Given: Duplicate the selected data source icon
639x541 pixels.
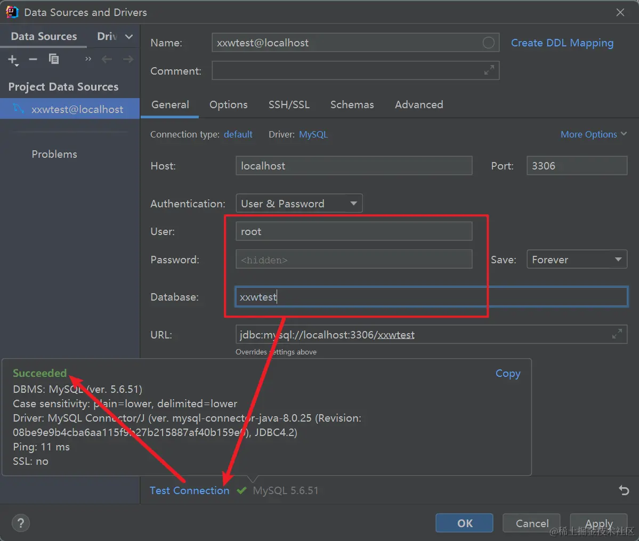Looking at the screenshot, I should point(54,59).
